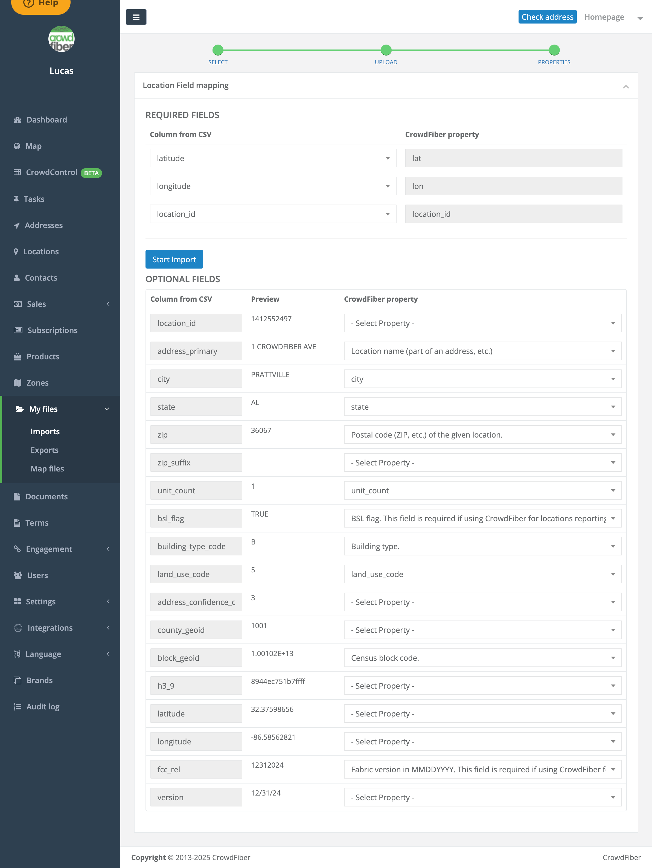Viewport: 652px width, 868px height.
Task: Click the CrowdFiber logo
Action: [61, 39]
